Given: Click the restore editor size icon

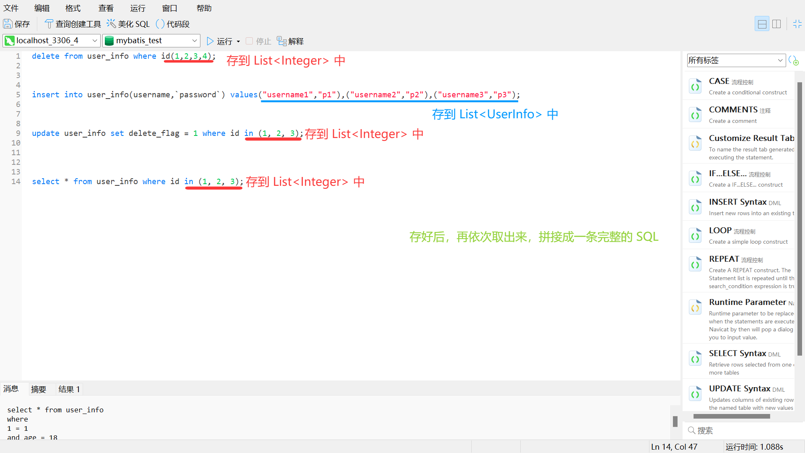Looking at the screenshot, I should coord(797,24).
